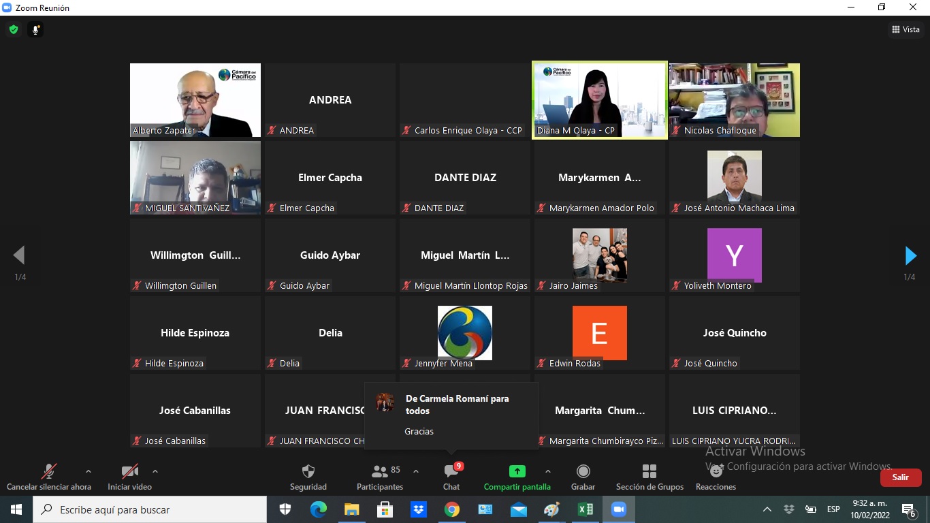Select Alberto Zapater's video tile
The height and width of the screenshot is (523, 930).
[195, 100]
